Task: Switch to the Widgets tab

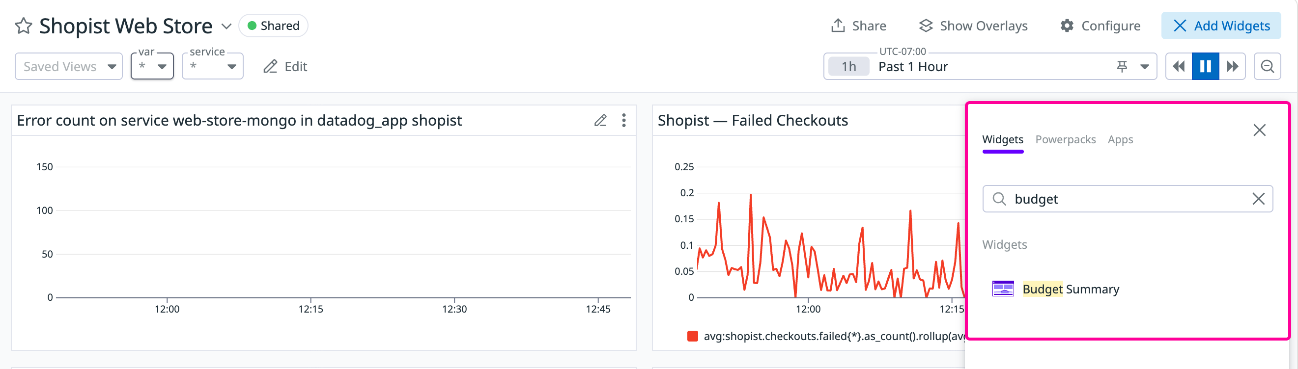Action: (1003, 139)
